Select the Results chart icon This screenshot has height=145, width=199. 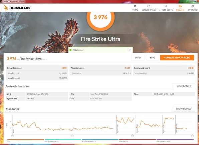180,6
